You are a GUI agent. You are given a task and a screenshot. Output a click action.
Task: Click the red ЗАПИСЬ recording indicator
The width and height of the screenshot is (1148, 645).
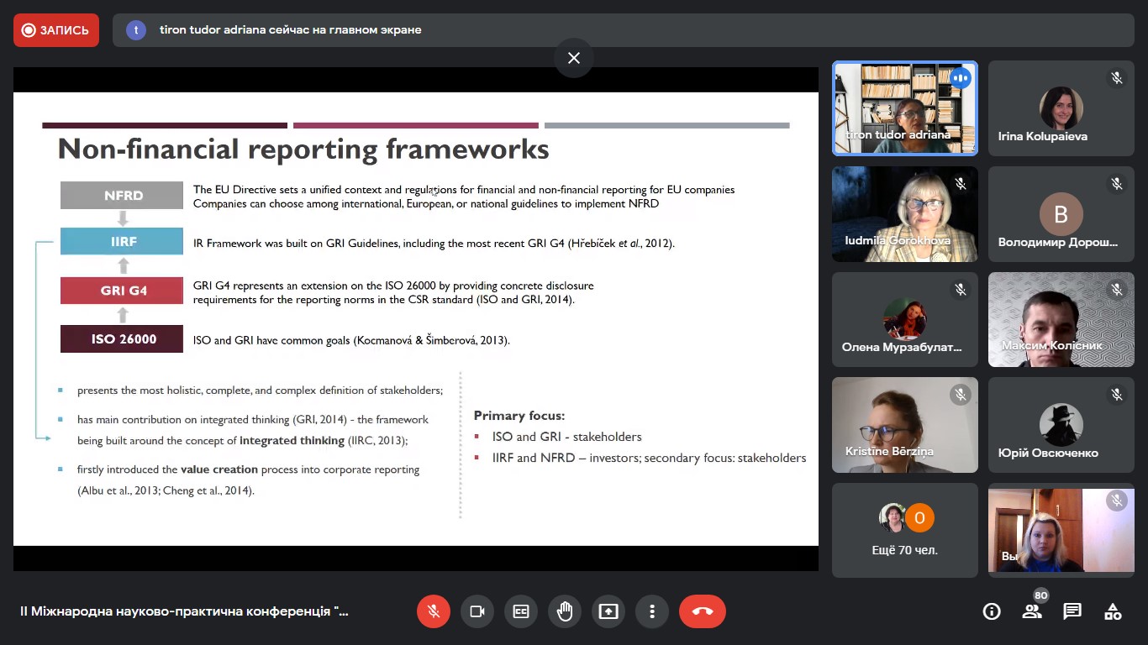pos(56,30)
